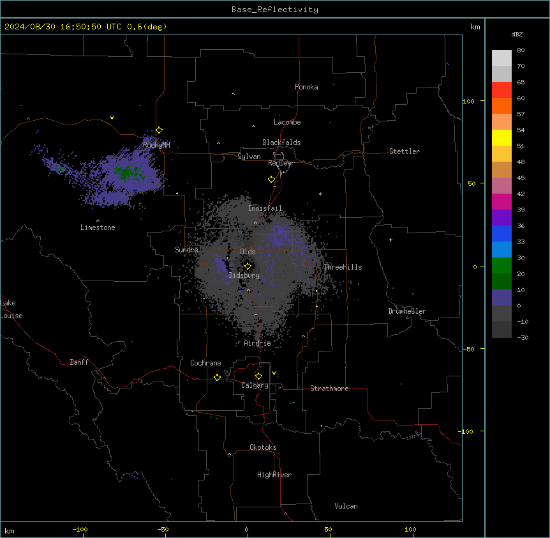Click the Limestone label
550x538 pixels.
(98, 227)
